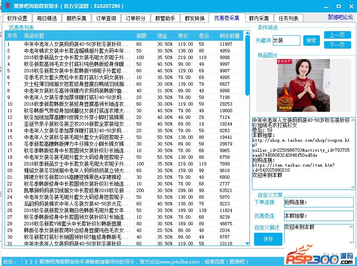Click the 下单连接 text field
The image size is (357, 266).
point(319,202)
